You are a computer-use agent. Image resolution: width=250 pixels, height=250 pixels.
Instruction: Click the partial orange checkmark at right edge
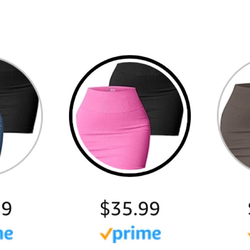pos(249,234)
